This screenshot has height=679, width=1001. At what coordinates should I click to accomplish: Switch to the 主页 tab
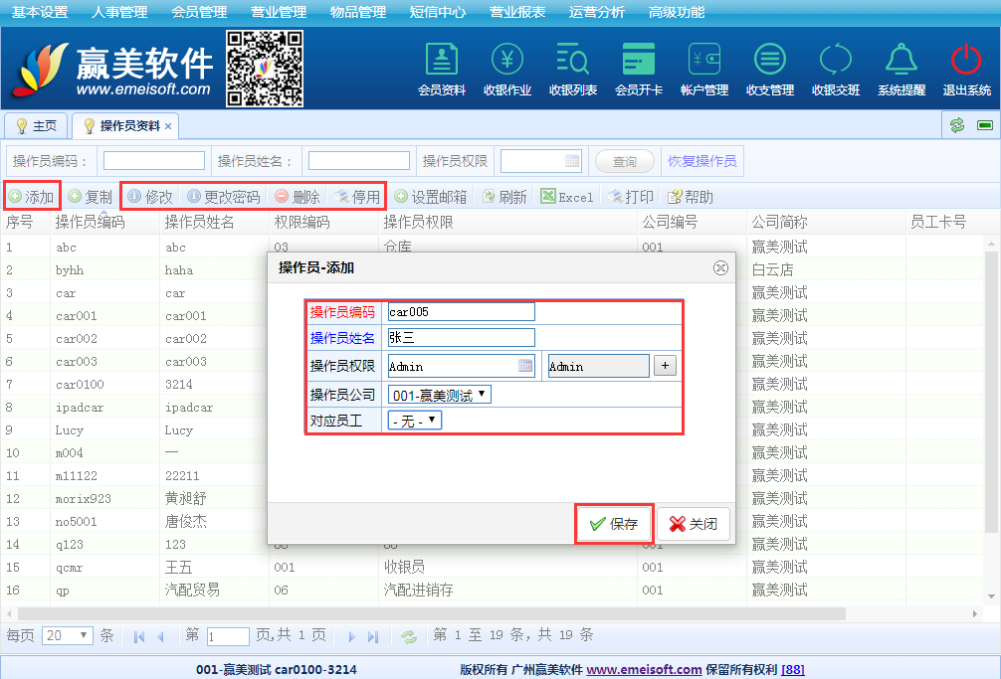tap(37, 126)
